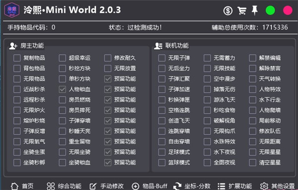Enable 子弹汇聚 option
Image resolution: width=298 pixels, height=190 pixels.
click(x=162, y=79)
